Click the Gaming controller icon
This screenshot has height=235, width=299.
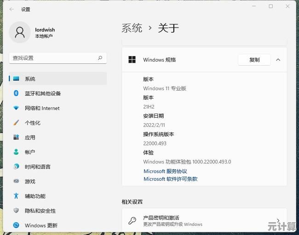click(x=16, y=181)
